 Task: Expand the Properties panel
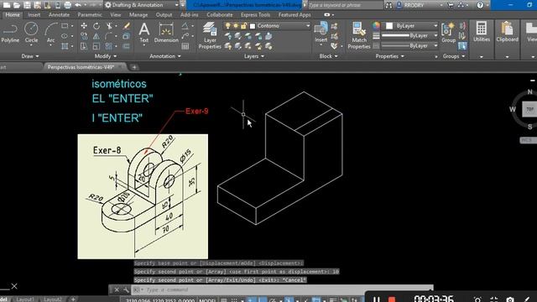(x=389, y=56)
